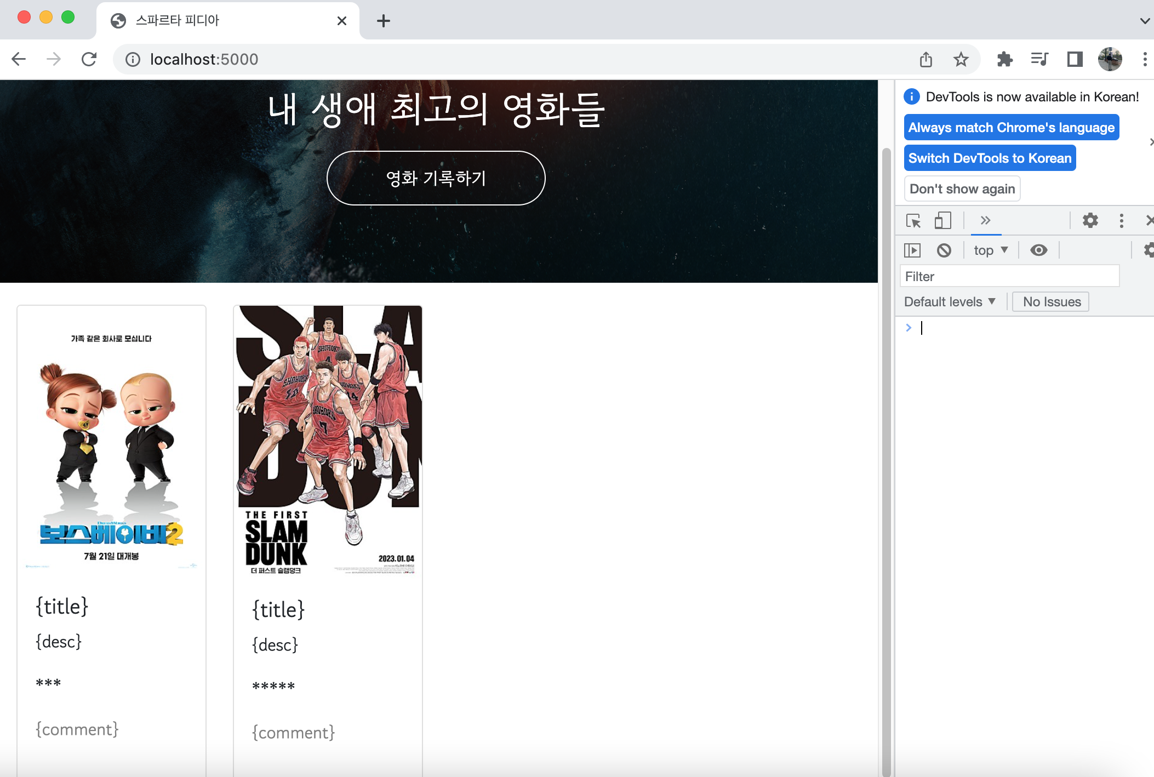Image resolution: width=1154 pixels, height=777 pixels.
Task: Bookmark this page with the star icon
Action: point(961,59)
